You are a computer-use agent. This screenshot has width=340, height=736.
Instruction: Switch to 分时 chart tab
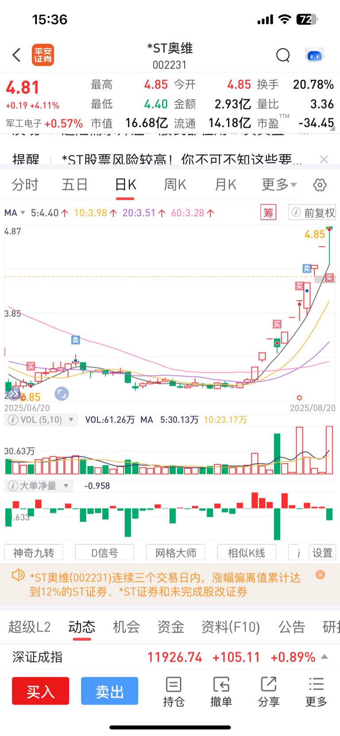pyautogui.click(x=25, y=185)
